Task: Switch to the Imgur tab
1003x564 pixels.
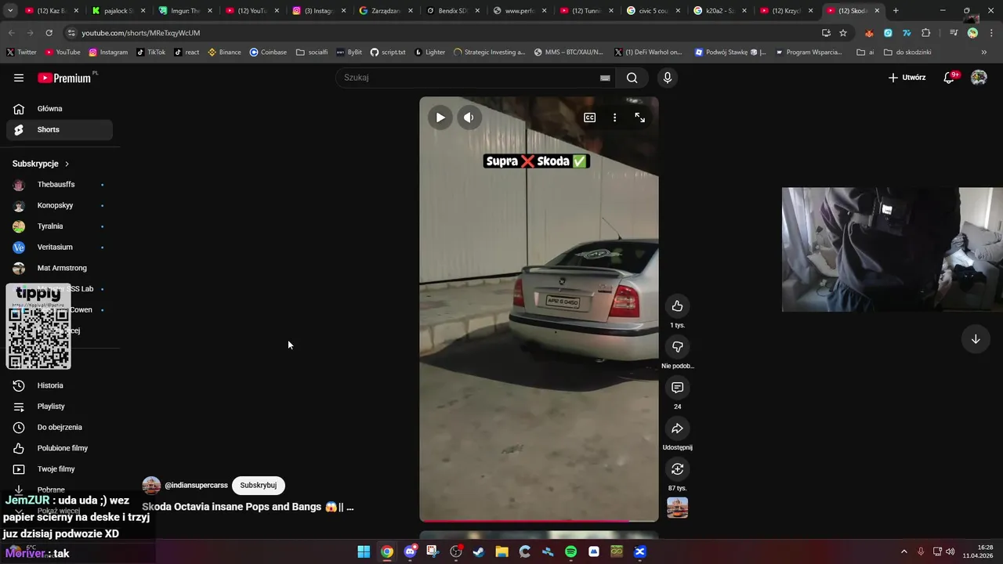Action: tap(184, 11)
